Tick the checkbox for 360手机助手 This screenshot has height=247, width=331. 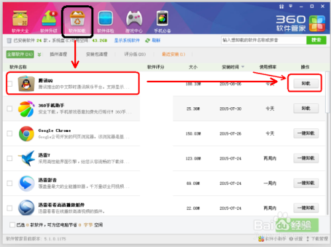(9, 109)
